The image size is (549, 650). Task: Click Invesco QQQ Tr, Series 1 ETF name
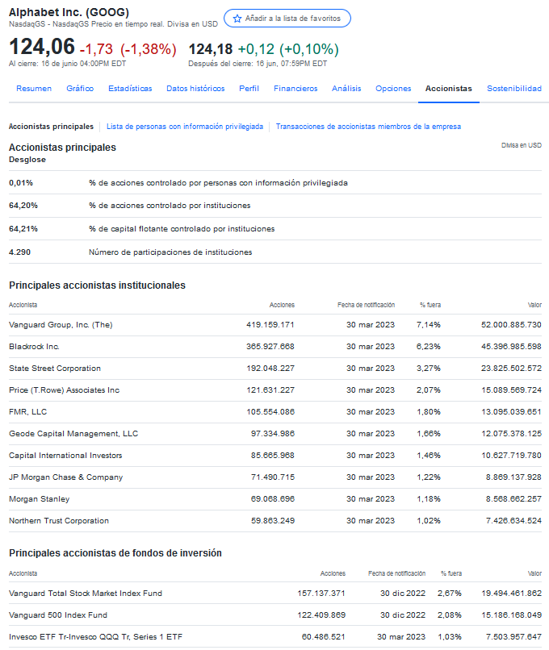(95, 637)
